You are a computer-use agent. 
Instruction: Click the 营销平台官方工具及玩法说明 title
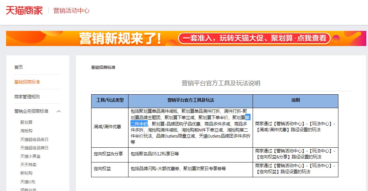pos(221,83)
